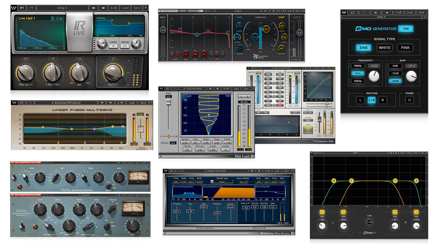Route the generator to R channel
Screen dimensions: 434x244
click(383, 100)
